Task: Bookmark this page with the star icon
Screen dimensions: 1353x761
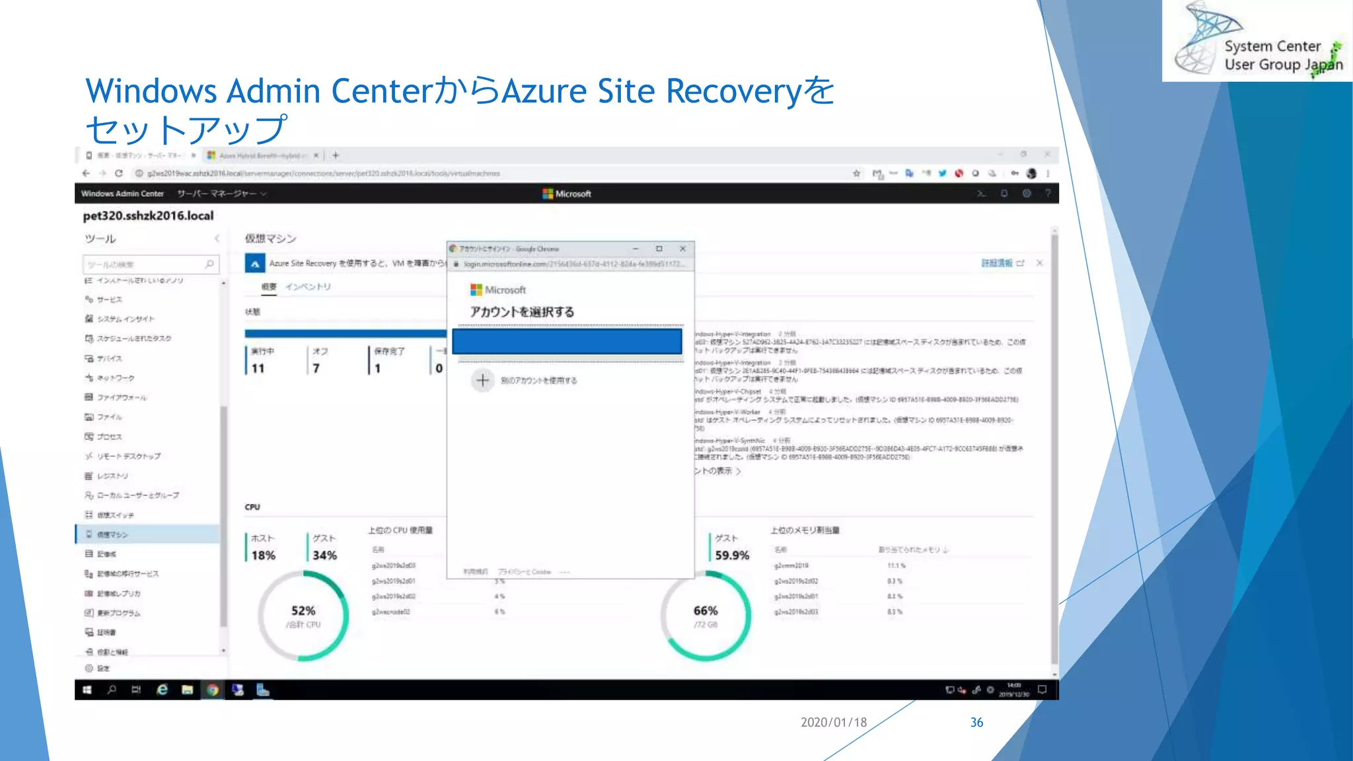Action: pyautogui.click(x=857, y=173)
